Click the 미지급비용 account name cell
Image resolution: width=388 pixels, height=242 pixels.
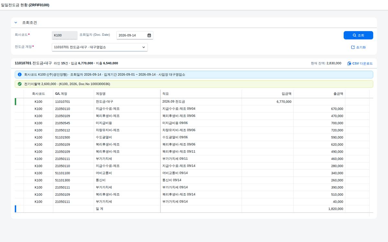(127, 123)
